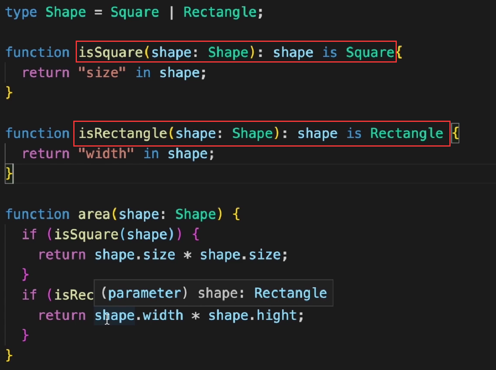
Task: Click the highlighted opening brace after "shape is Rectangle"
Action: point(456,133)
